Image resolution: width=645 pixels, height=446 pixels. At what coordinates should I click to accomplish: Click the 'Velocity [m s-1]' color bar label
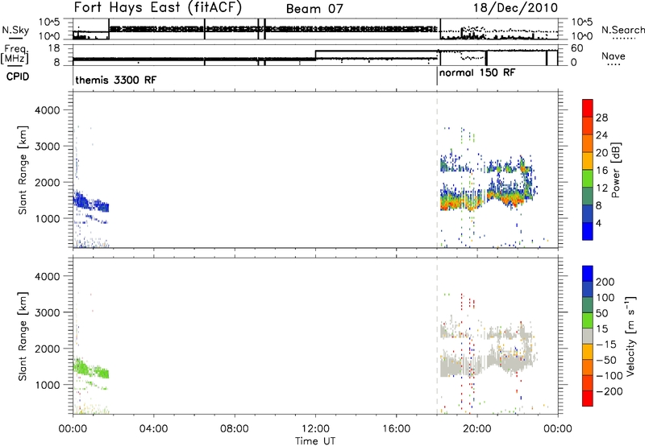[x=630, y=336]
